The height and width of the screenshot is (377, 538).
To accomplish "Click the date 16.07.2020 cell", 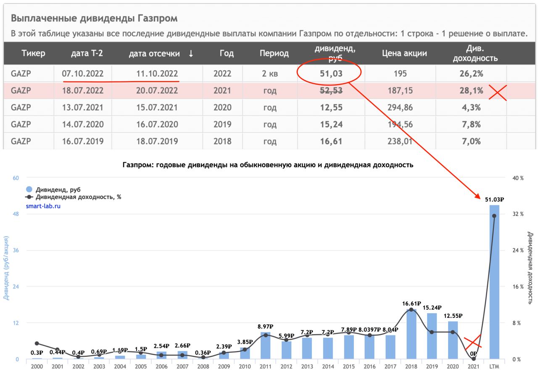I will [157, 124].
